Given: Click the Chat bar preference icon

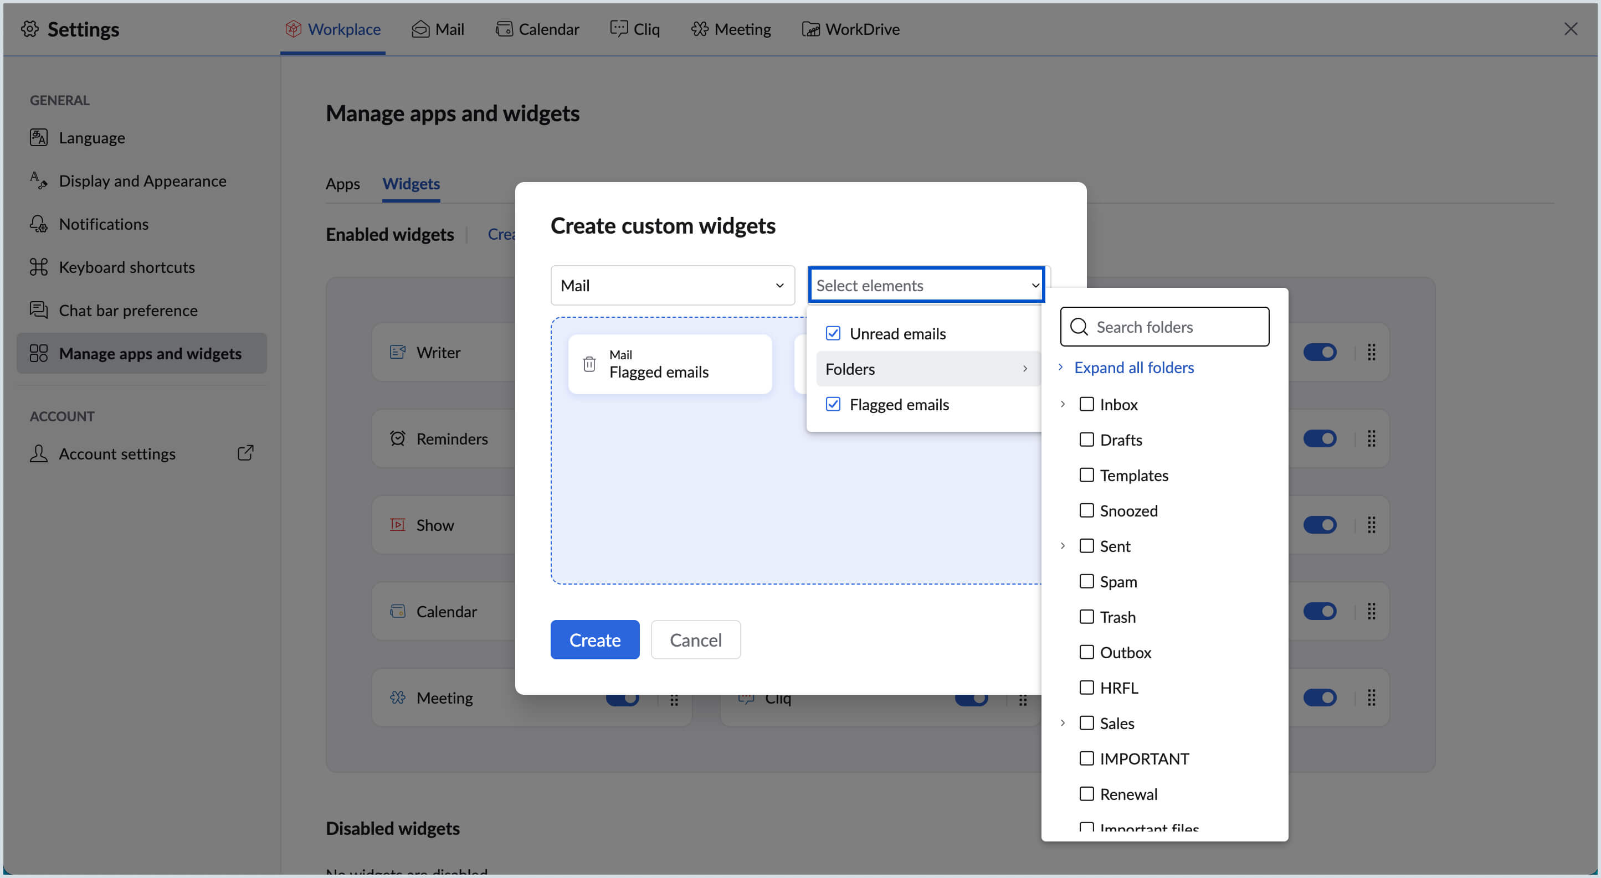Looking at the screenshot, I should click(39, 310).
